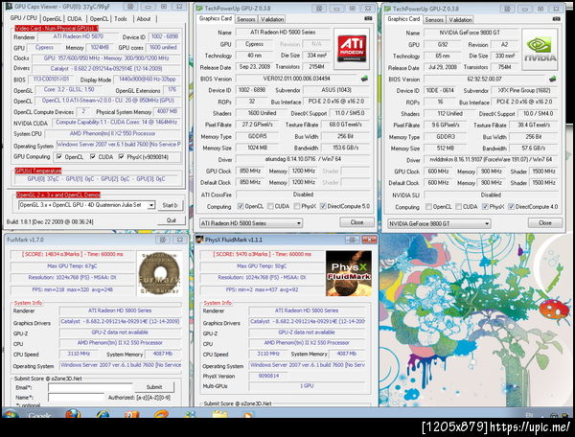Toggle OpenCL checkbox in GPU Caps Viewer

(59, 157)
